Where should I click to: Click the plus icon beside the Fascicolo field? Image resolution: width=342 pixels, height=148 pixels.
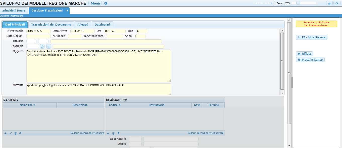pyautogui.click(x=49, y=46)
